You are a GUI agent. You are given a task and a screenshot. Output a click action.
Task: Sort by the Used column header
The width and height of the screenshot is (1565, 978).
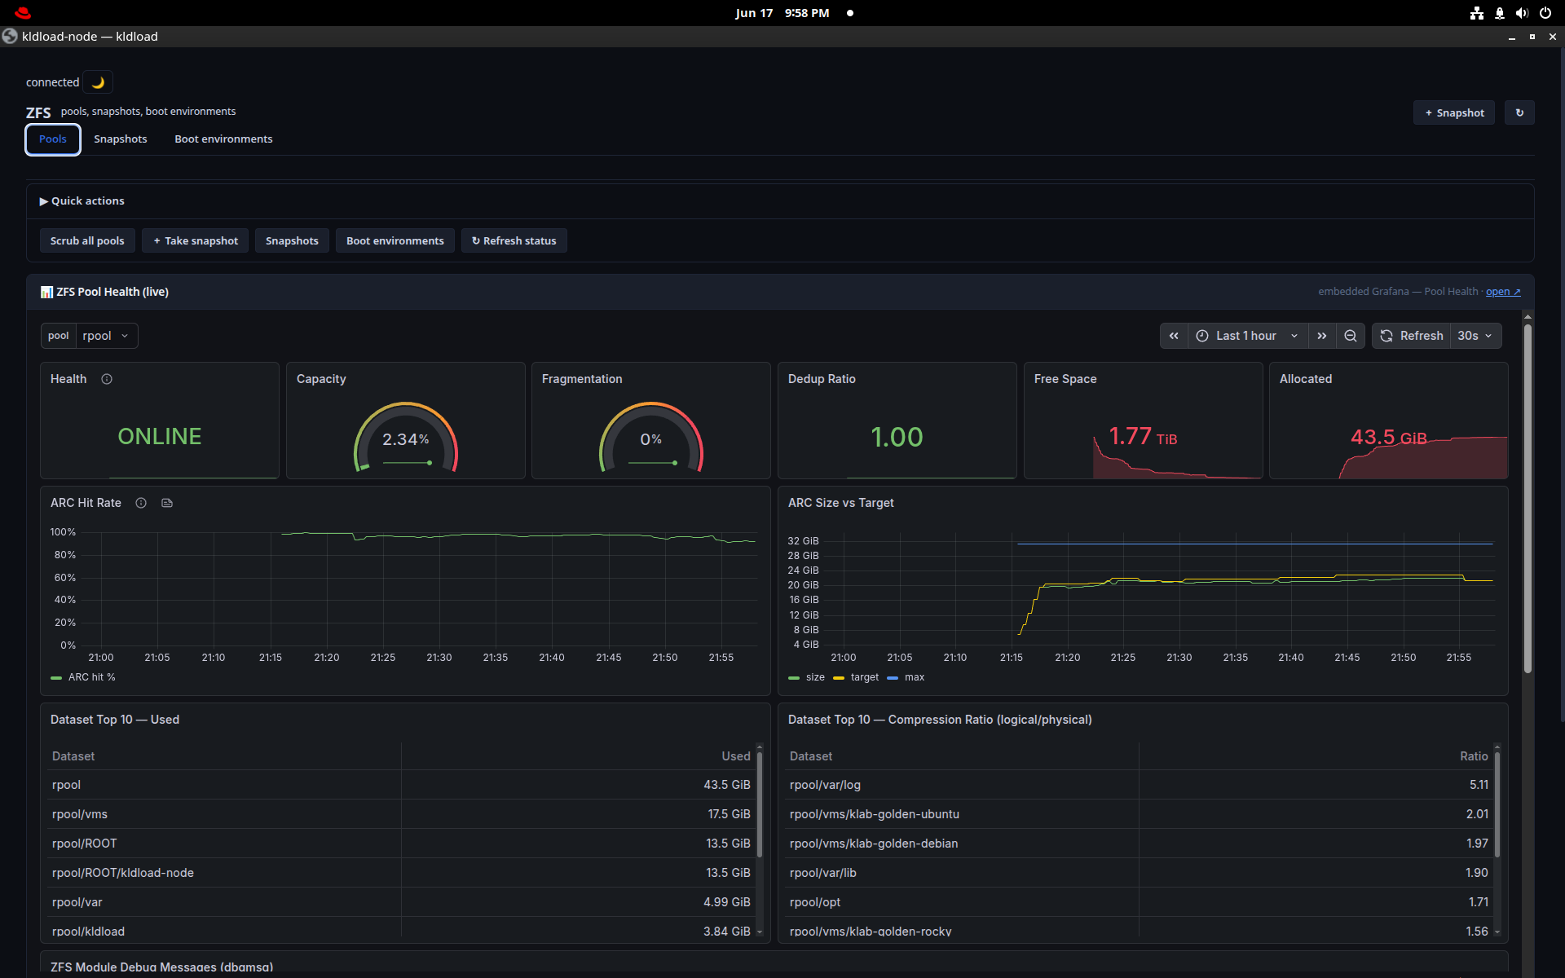tap(735, 756)
